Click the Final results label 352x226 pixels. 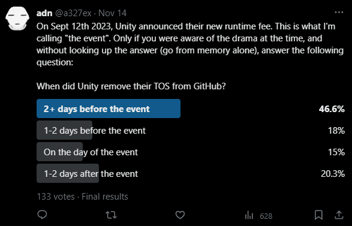(105, 197)
